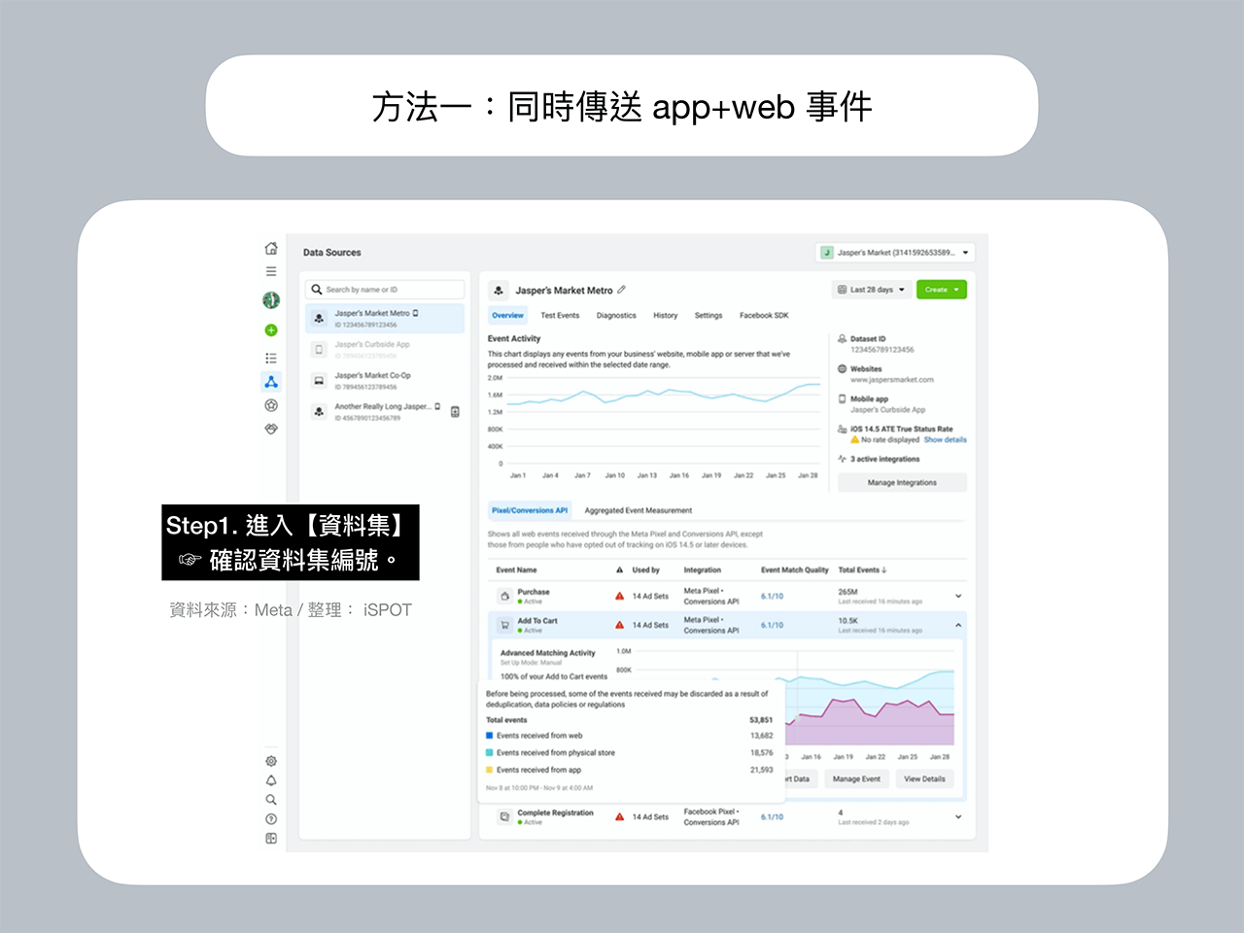The width and height of the screenshot is (1244, 933).
Task: Open the Help question mark icon
Action: [271, 819]
